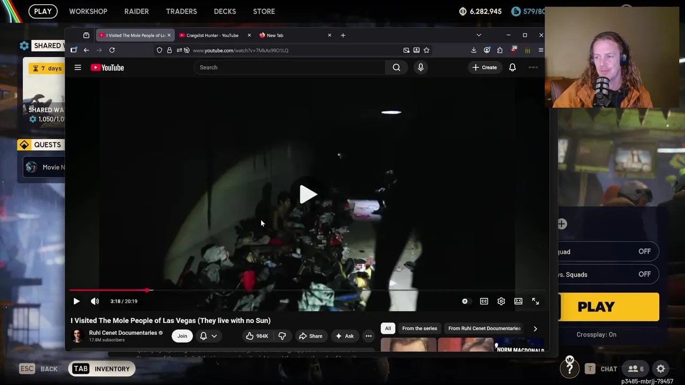Screen dimensions: 685x385
Task: Open the RAIDER game tab
Action: tap(136, 11)
